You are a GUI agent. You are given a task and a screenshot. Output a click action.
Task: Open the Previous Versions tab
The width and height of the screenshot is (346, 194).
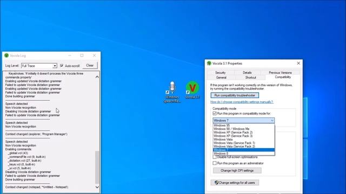(280, 73)
